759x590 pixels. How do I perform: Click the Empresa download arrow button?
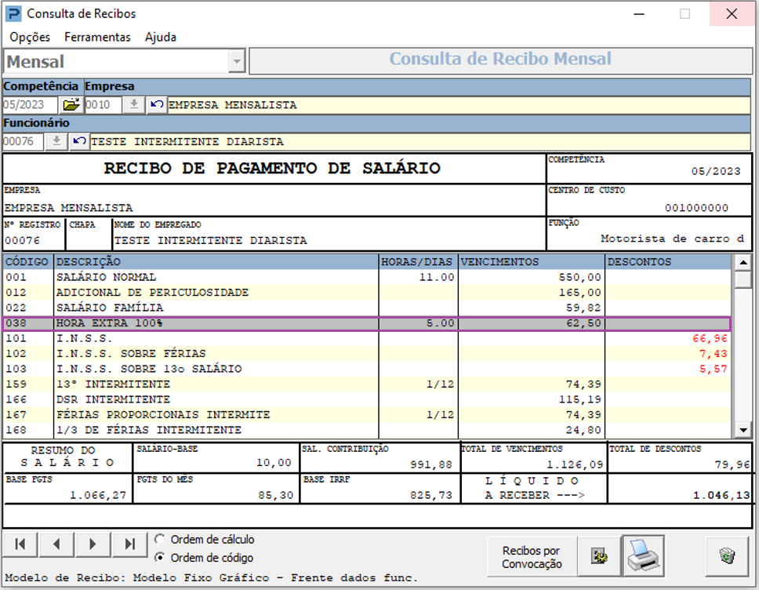tap(134, 104)
